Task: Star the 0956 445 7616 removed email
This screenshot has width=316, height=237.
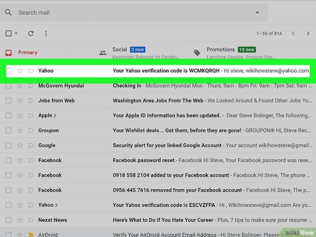Action: [20, 190]
